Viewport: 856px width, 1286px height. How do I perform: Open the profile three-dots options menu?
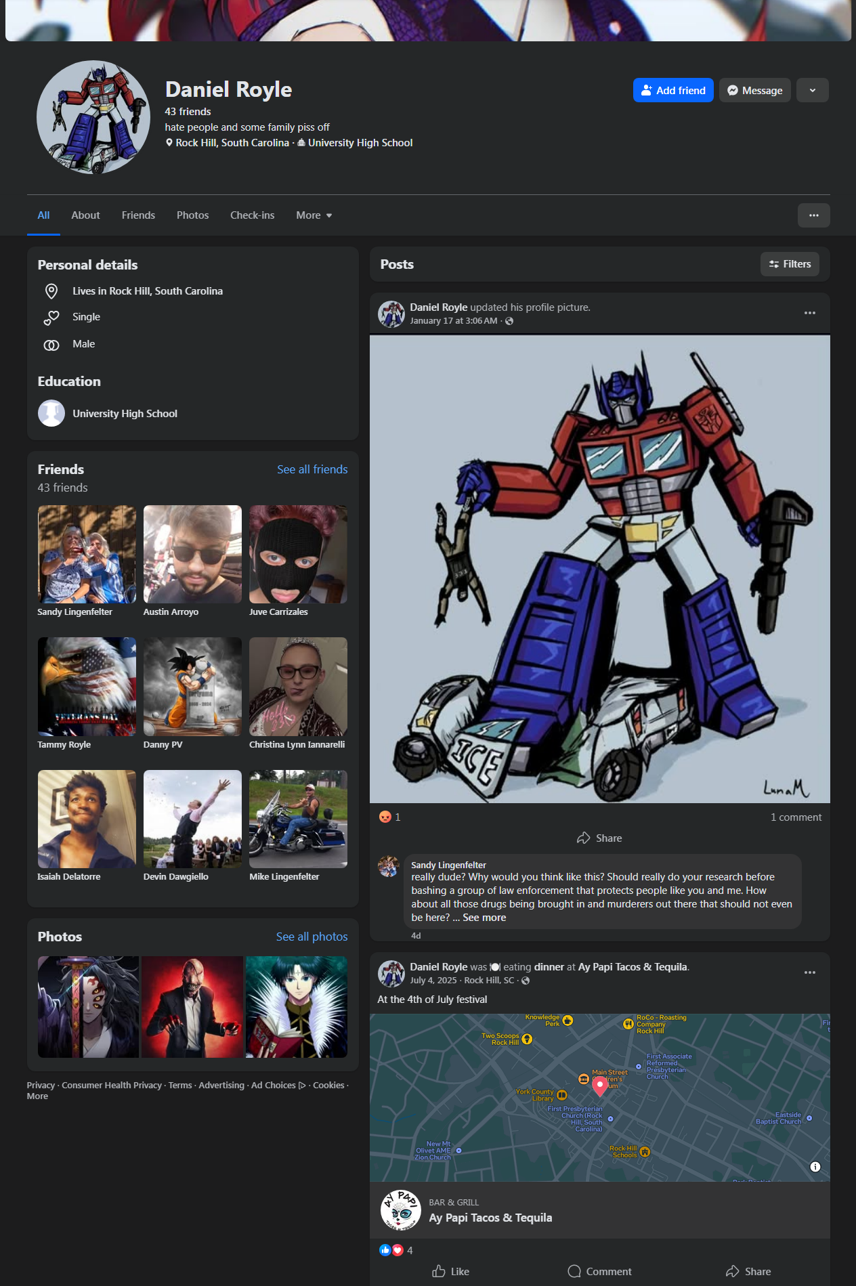click(x=813, y=215)
